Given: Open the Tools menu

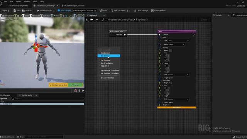Looking at the screenshot, I should tap(35, 2).
